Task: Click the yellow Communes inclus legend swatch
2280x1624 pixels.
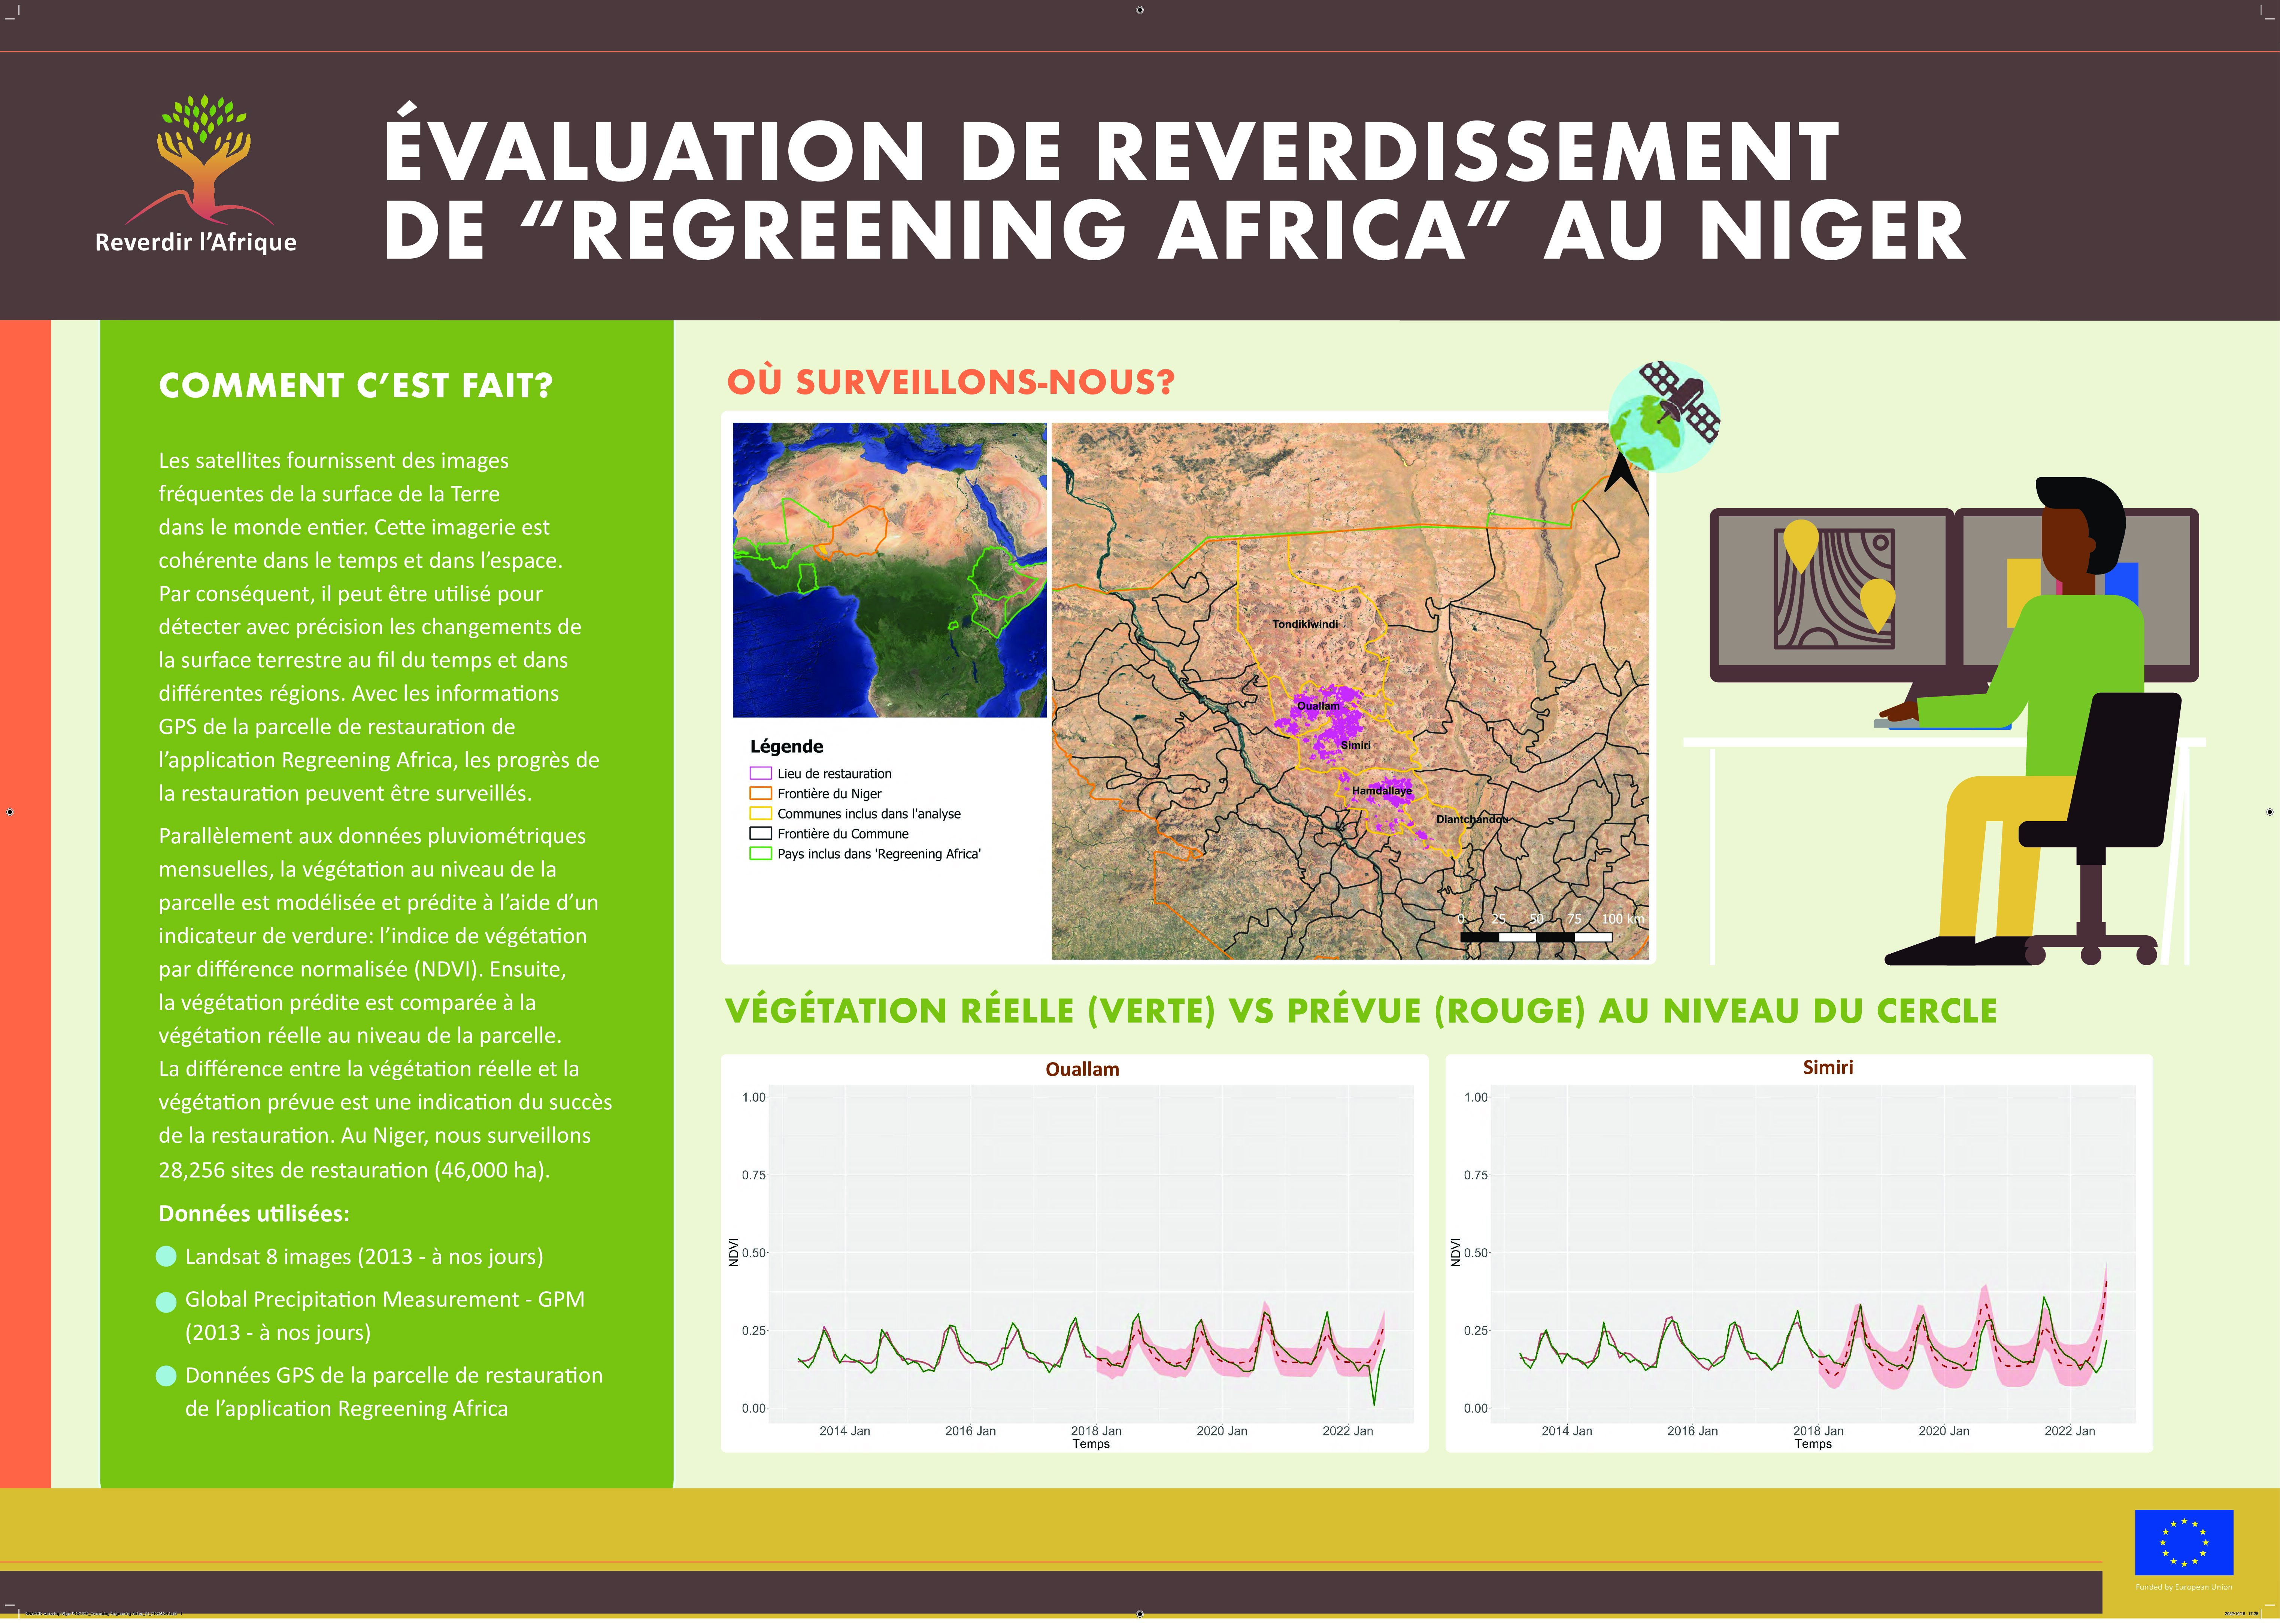Action: (x=760, y=813)
